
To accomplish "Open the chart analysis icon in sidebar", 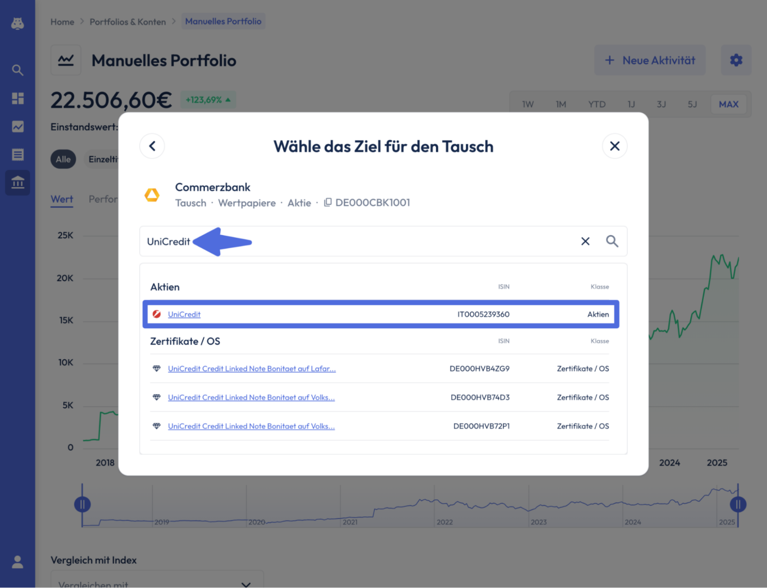I will (17, 126).
